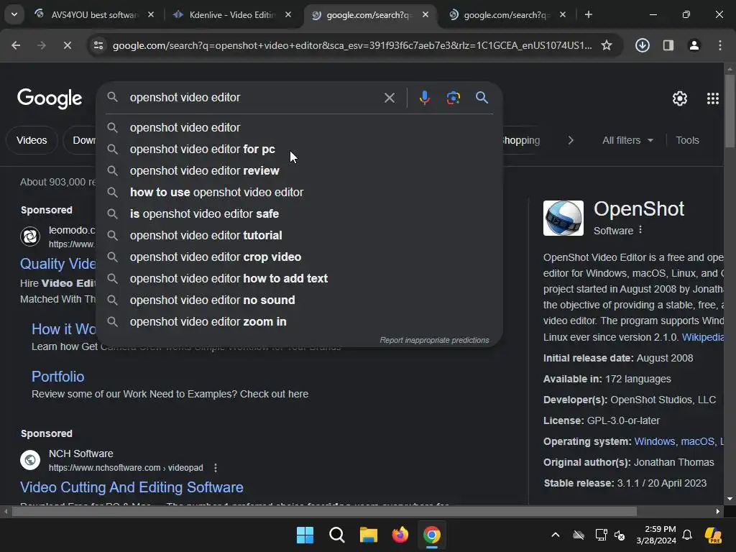Open more options beside OpenShot Software label
Viewport: 736px width, 552px height.
(640, 230)
